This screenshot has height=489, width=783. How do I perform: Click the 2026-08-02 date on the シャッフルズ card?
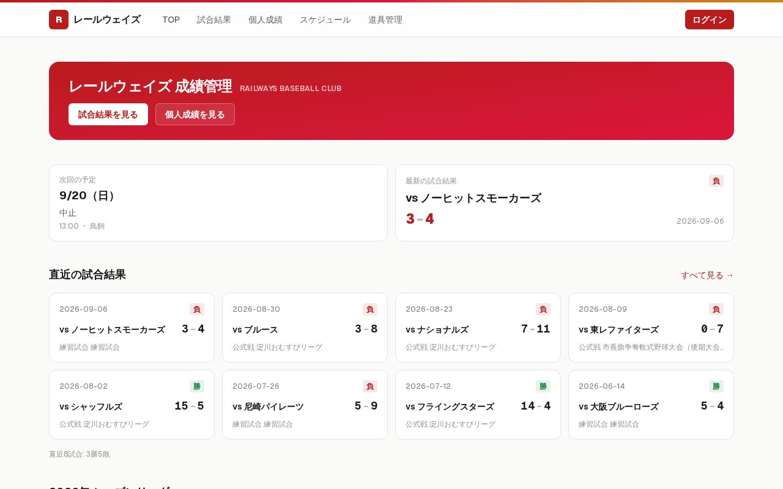click(83, 386)
